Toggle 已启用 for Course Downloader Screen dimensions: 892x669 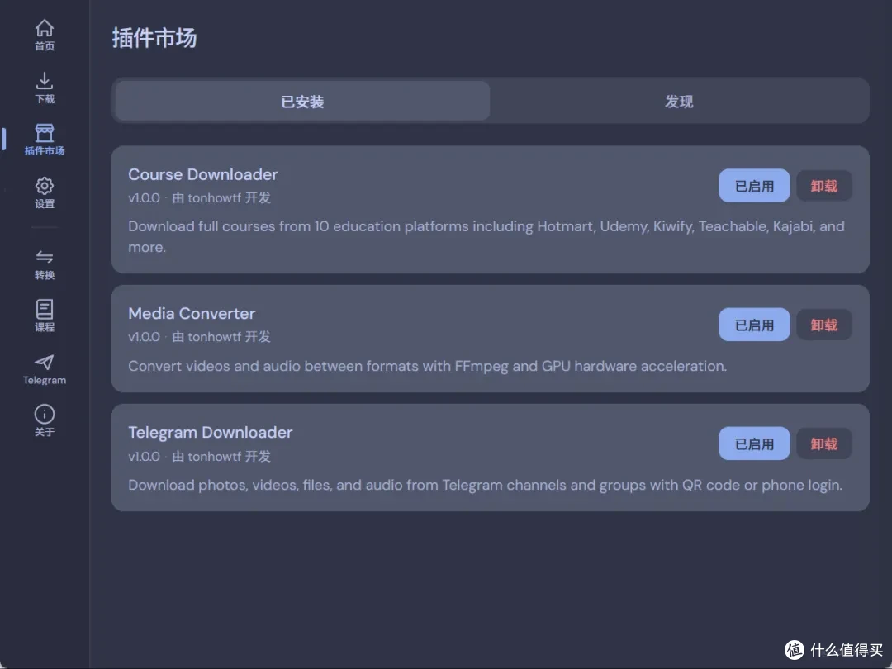tap(754, 186)
